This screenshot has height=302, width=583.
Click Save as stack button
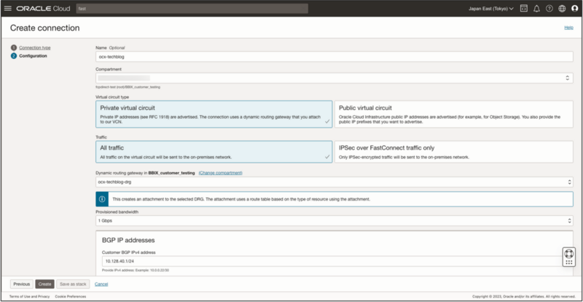click(x=73, y=284)
